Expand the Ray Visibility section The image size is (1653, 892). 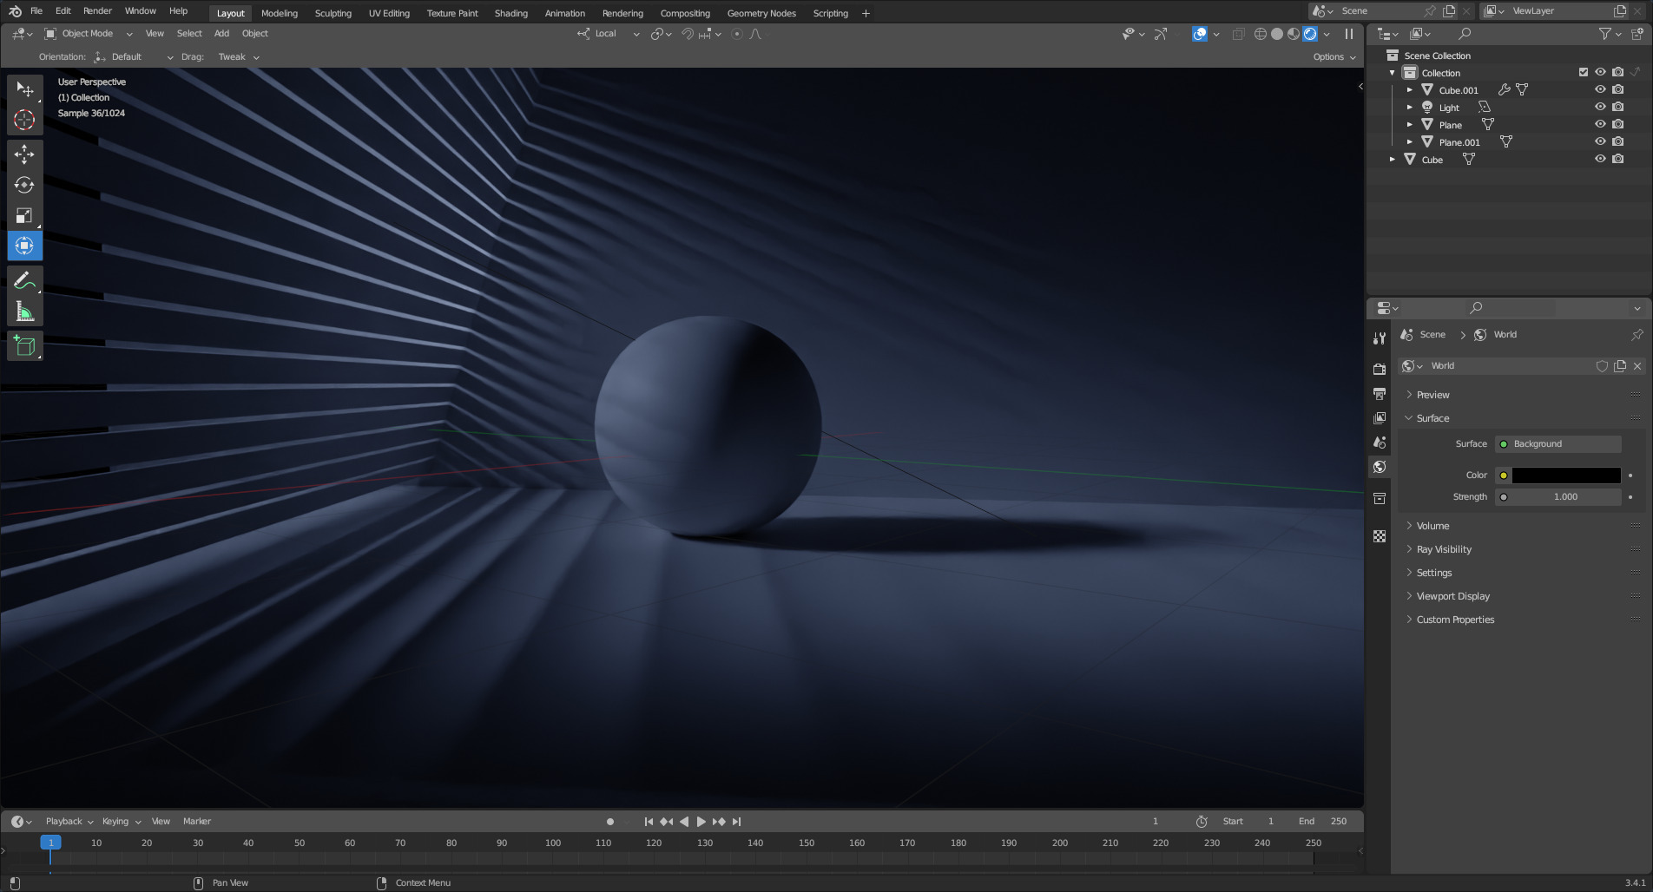(x=1443, y=549)
